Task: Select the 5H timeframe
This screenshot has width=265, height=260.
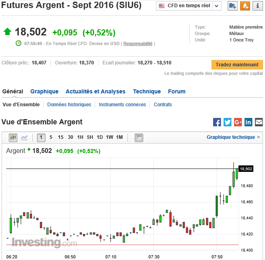Action: pos(90,137)
